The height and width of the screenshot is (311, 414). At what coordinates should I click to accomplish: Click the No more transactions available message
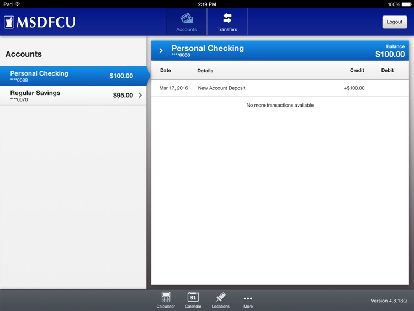(x=280, y=105)
